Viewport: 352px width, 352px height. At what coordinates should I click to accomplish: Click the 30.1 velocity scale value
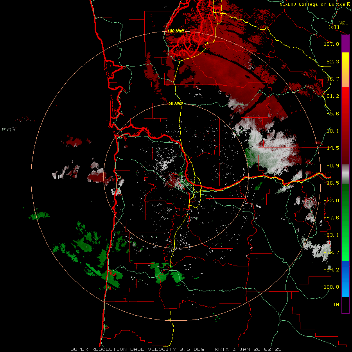click(x=333, y=131)
